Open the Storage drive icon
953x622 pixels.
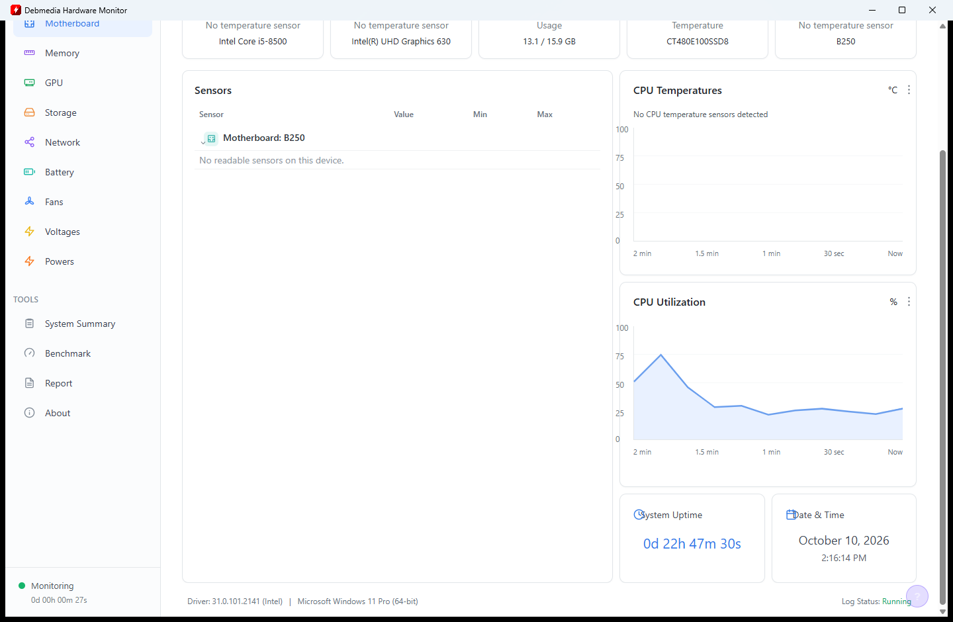(29, 112)
